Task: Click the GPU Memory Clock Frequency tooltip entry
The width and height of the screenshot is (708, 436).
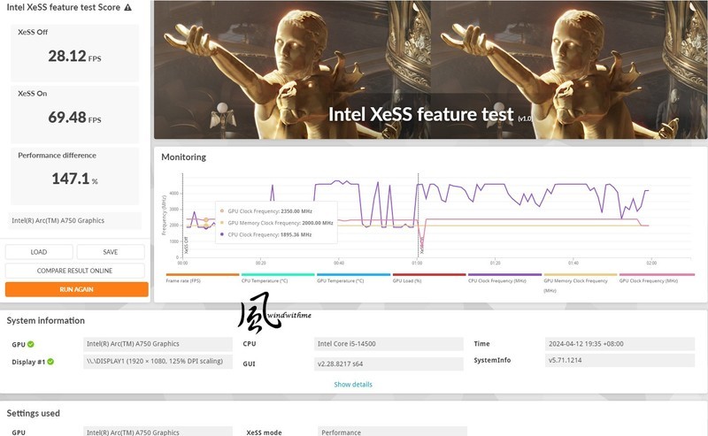Action: [276, 223]
